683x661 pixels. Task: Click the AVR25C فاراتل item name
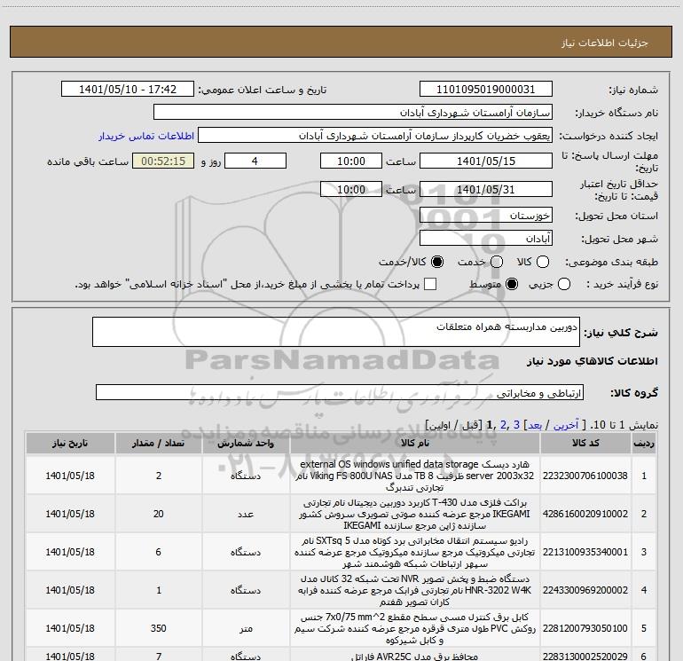(x=415, y=656)
